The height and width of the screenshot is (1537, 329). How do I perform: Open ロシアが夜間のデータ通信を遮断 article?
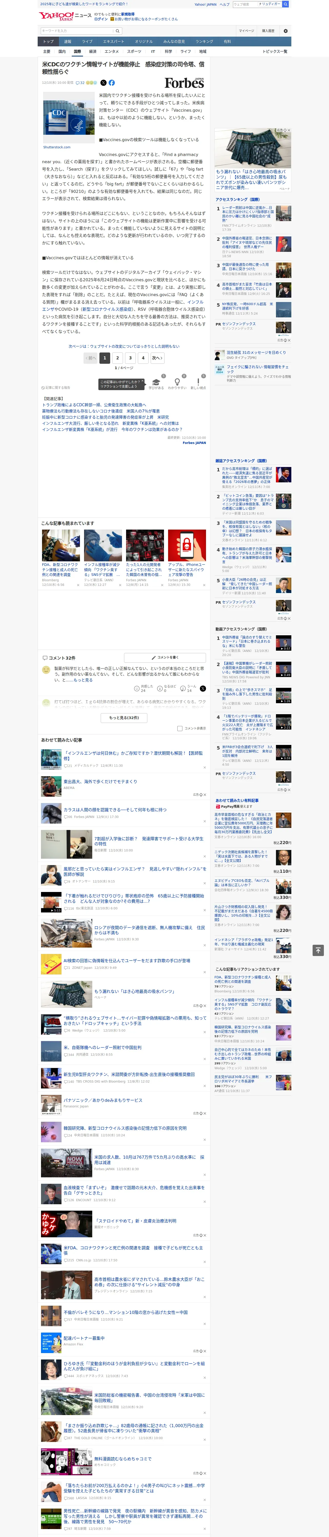(149, 930)
